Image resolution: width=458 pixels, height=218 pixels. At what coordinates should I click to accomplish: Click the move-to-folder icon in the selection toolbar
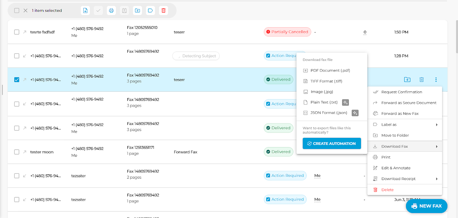[137, 10]
